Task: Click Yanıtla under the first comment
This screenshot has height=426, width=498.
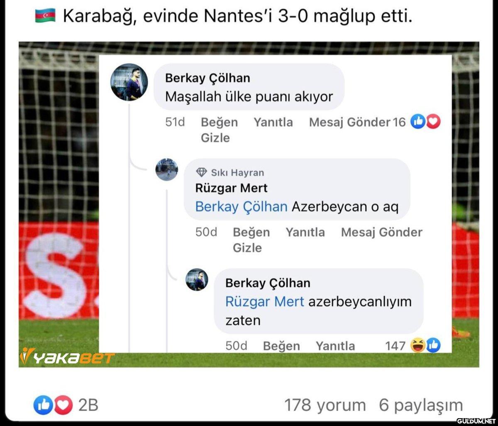Action: click(273, 122)
